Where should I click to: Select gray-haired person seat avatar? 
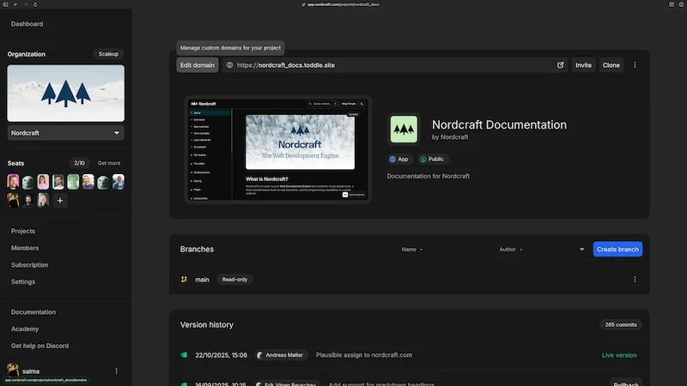pyautogui.click(x=43, y=201)
